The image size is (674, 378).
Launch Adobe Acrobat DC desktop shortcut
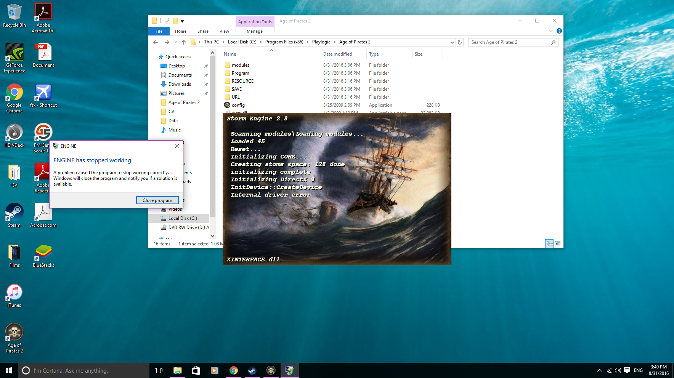click(x=43, y=18)
